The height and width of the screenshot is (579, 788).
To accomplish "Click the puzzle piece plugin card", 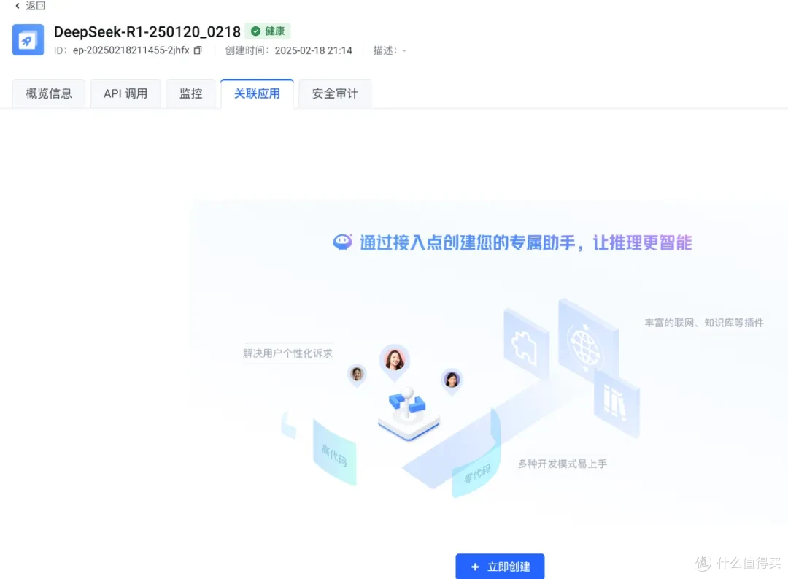I will (x=526, y=344).
